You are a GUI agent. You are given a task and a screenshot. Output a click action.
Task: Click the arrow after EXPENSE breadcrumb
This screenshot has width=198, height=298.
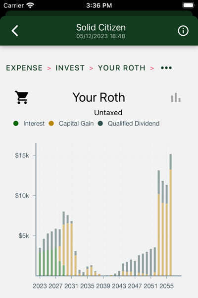coord(49,68)
